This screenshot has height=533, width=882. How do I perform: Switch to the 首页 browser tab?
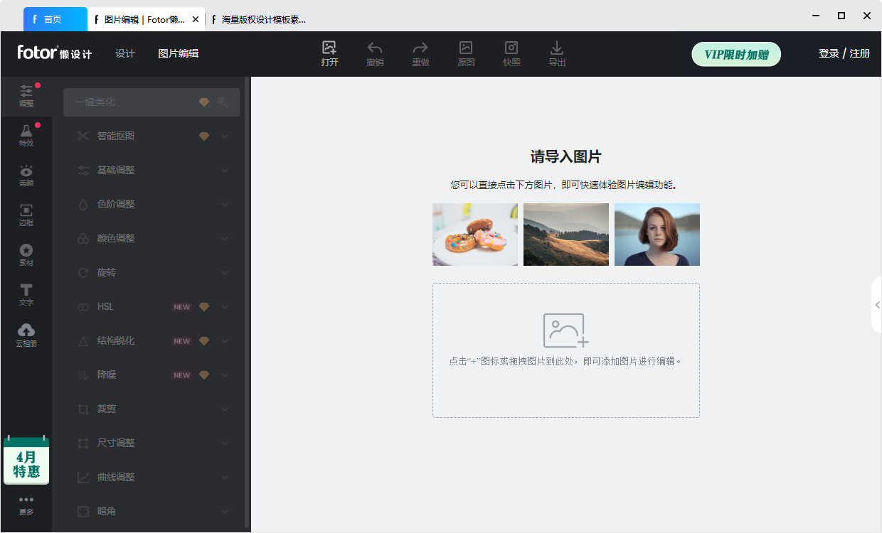(x=55, y=19)
